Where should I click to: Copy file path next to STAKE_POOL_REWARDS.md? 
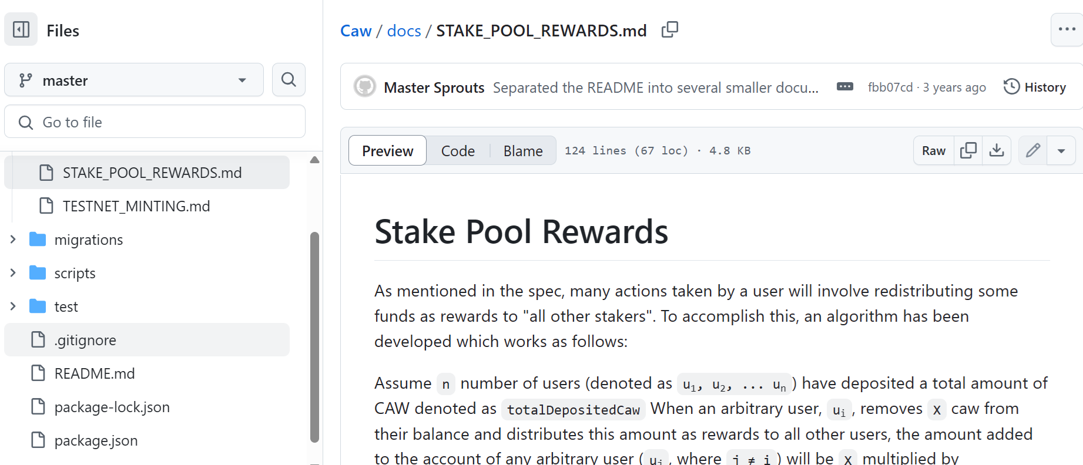click(x=669, y=29)
